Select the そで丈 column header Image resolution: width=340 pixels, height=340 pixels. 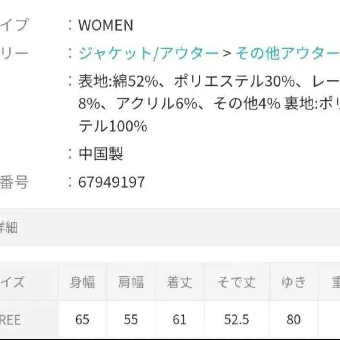[x=236, y=282]
